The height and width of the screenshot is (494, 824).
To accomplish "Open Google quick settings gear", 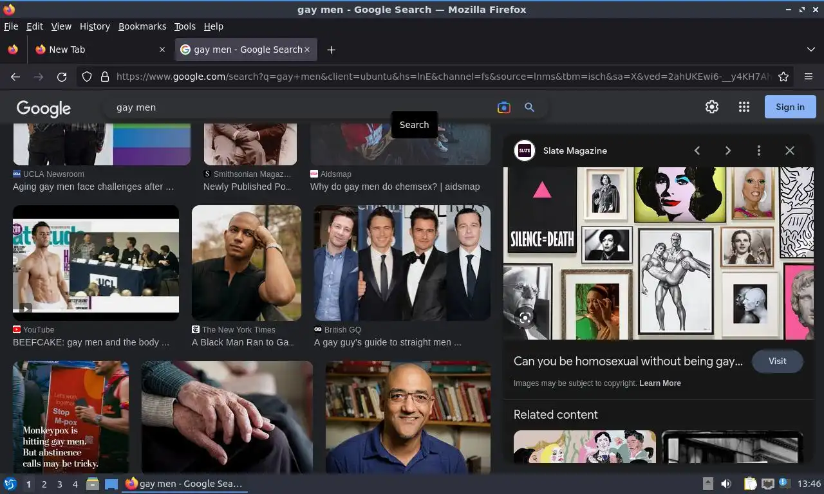I will (712, 107).
